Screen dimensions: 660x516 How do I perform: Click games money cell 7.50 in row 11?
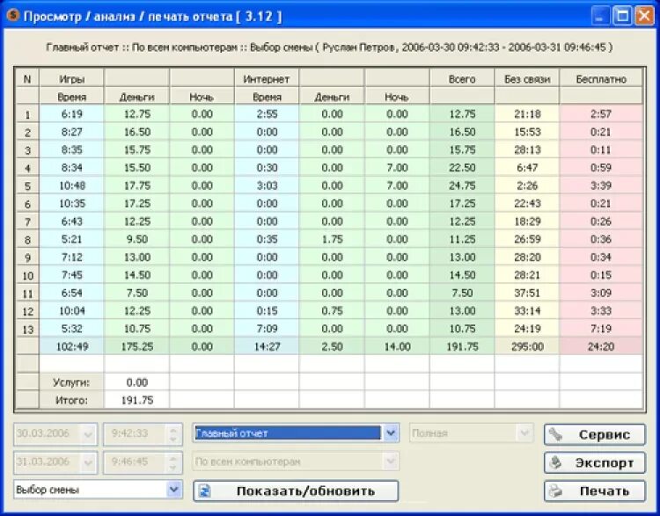[136, 293]
